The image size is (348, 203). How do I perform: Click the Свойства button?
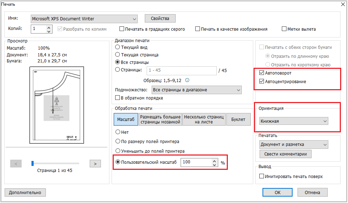pyautogui.click(x=160, y=19)
